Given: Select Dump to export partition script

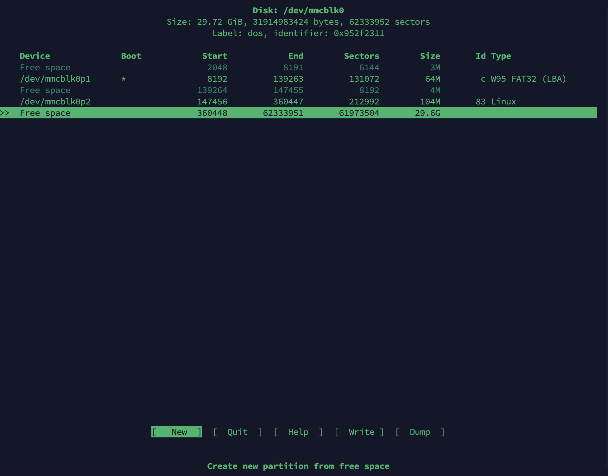Looking at the screenshot, I should 420,432.
